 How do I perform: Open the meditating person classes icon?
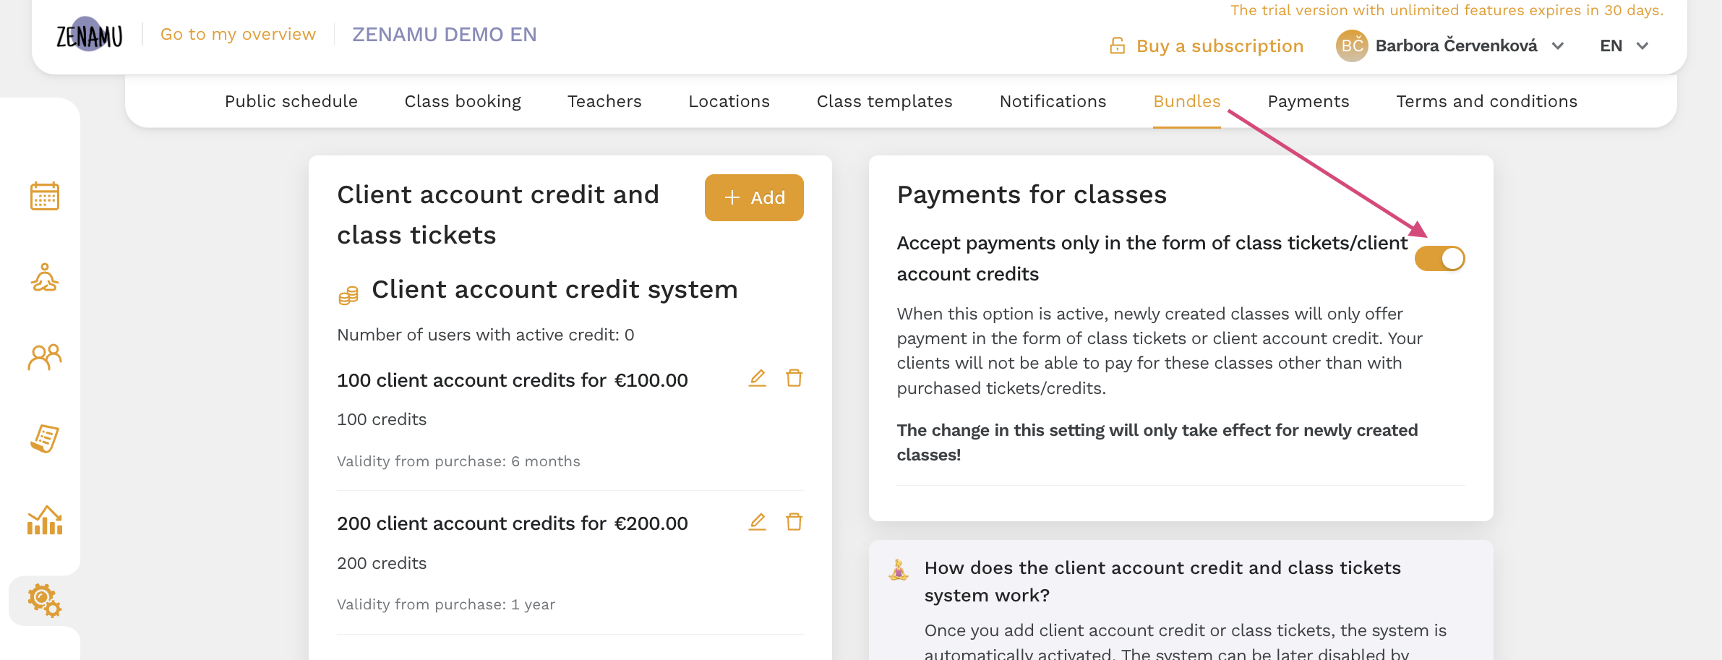(x=45, y=277)
